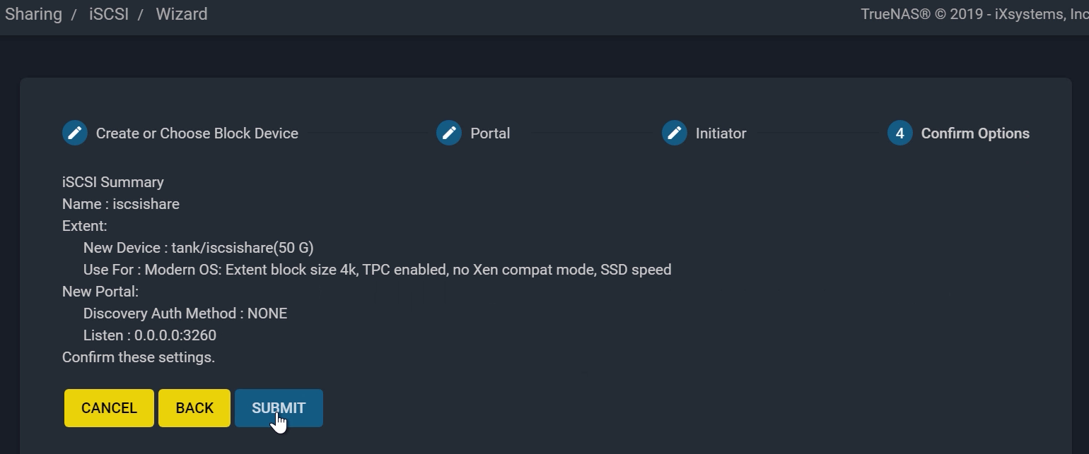
Task: Select the Initiator step label
Action: point(721,133)
